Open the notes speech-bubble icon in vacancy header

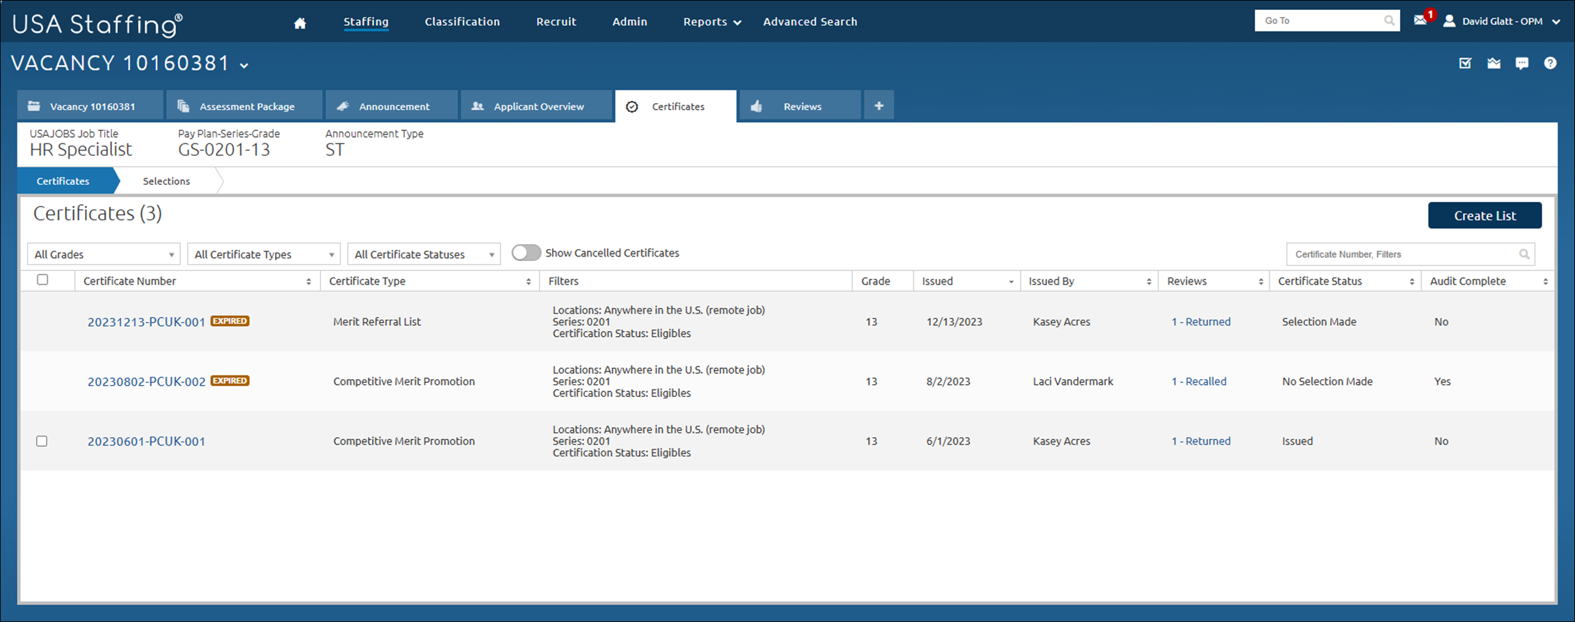(x=1522, y=64)
